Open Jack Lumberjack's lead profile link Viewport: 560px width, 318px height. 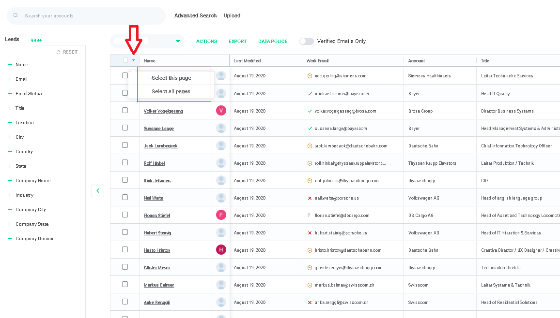click(x=160, y=146)
